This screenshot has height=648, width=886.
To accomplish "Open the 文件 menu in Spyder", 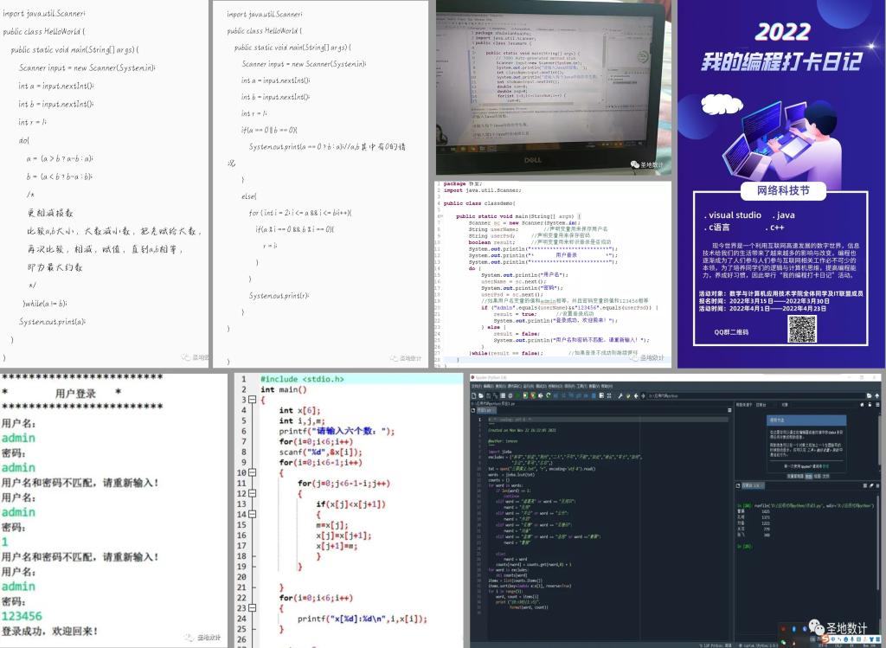I will pos(477,386).
